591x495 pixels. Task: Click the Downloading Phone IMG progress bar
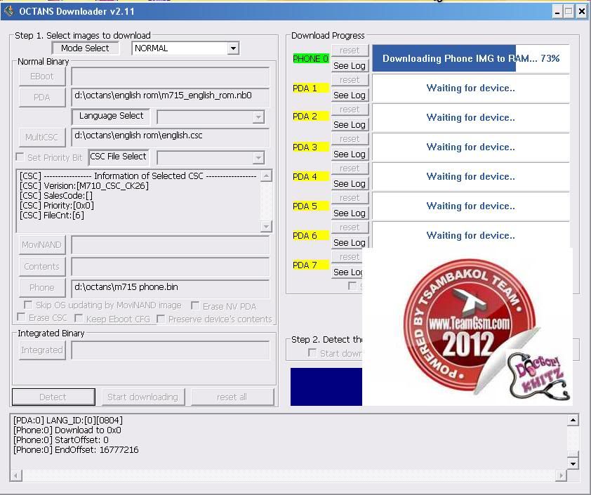pos(470,58)
